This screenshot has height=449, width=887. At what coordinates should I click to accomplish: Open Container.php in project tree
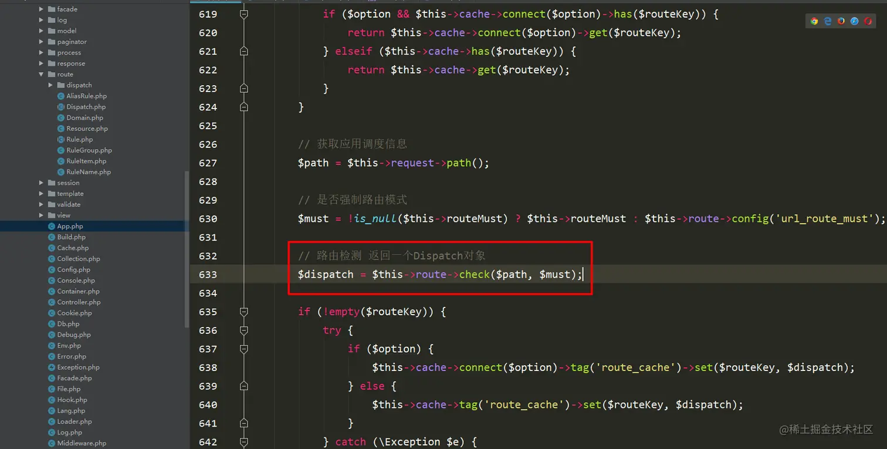click(78, 292)
